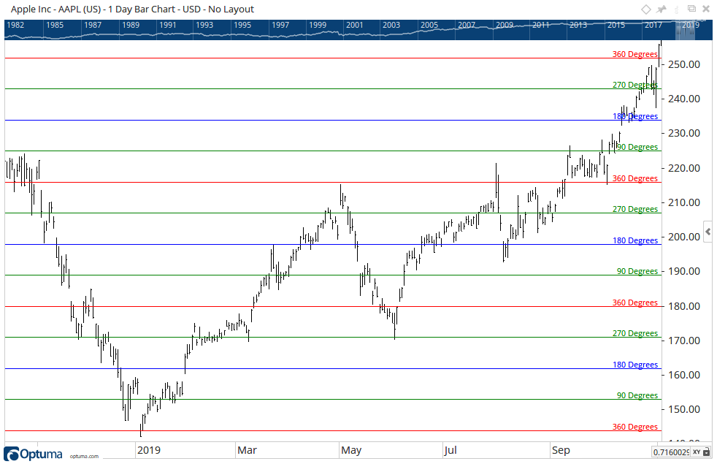Jump to 2013 in the overview timeline
The width and height of the screenshot is (717, 464).
(578, 25)
